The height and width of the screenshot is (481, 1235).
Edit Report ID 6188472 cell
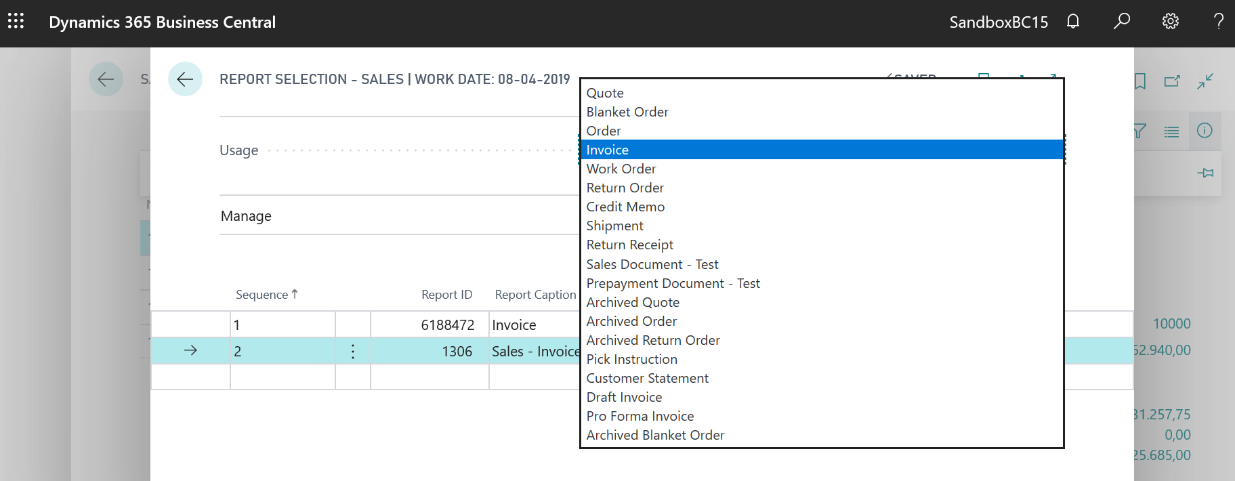click(x=430, y=325)
